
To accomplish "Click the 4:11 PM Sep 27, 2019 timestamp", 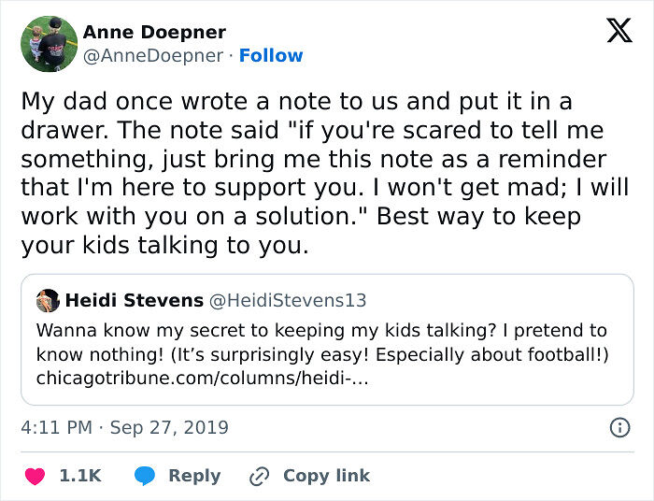I will (x=124, y=428).
